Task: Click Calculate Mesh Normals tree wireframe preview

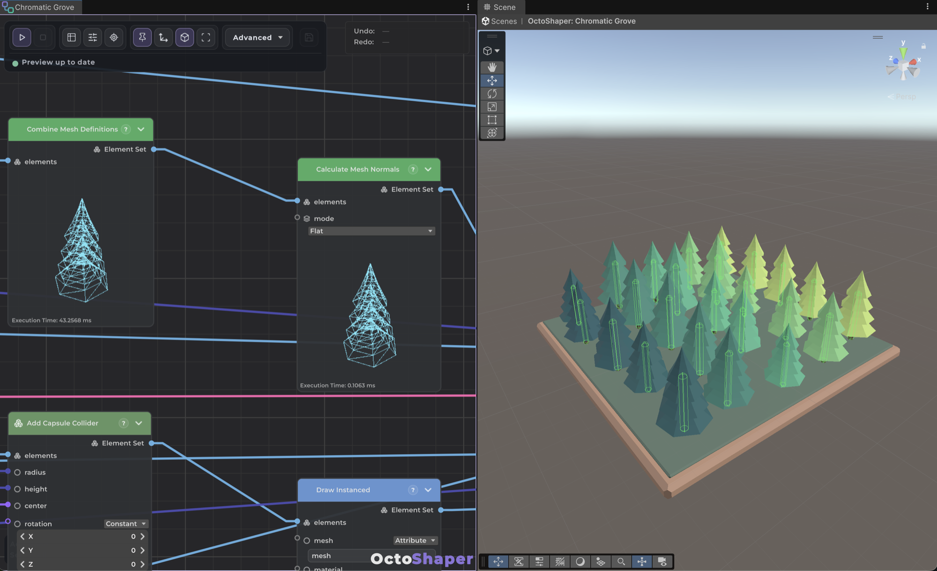Action: [370, 315]
